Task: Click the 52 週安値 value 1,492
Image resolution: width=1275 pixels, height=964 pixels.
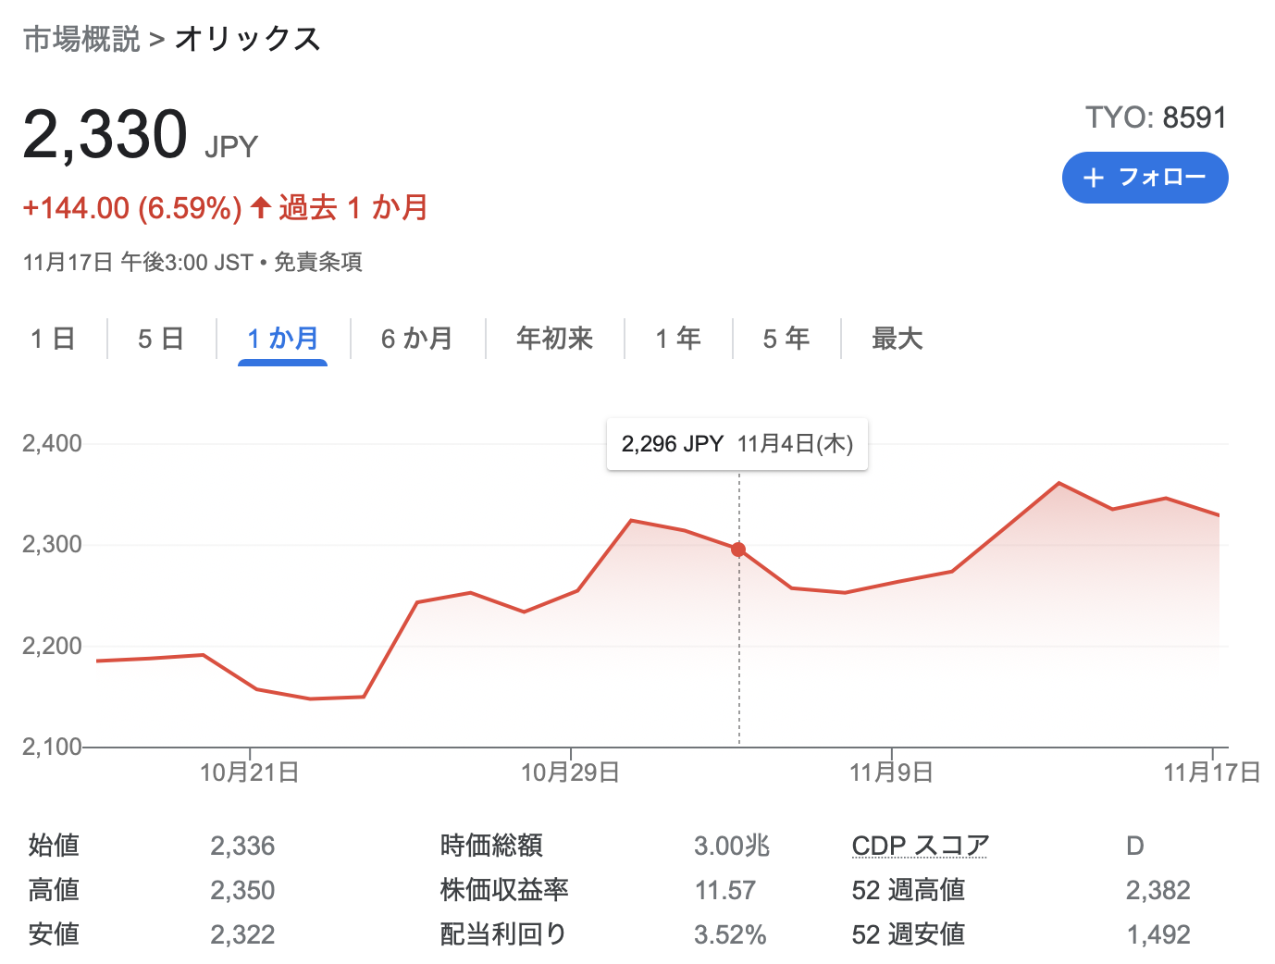Action: 1158,934
